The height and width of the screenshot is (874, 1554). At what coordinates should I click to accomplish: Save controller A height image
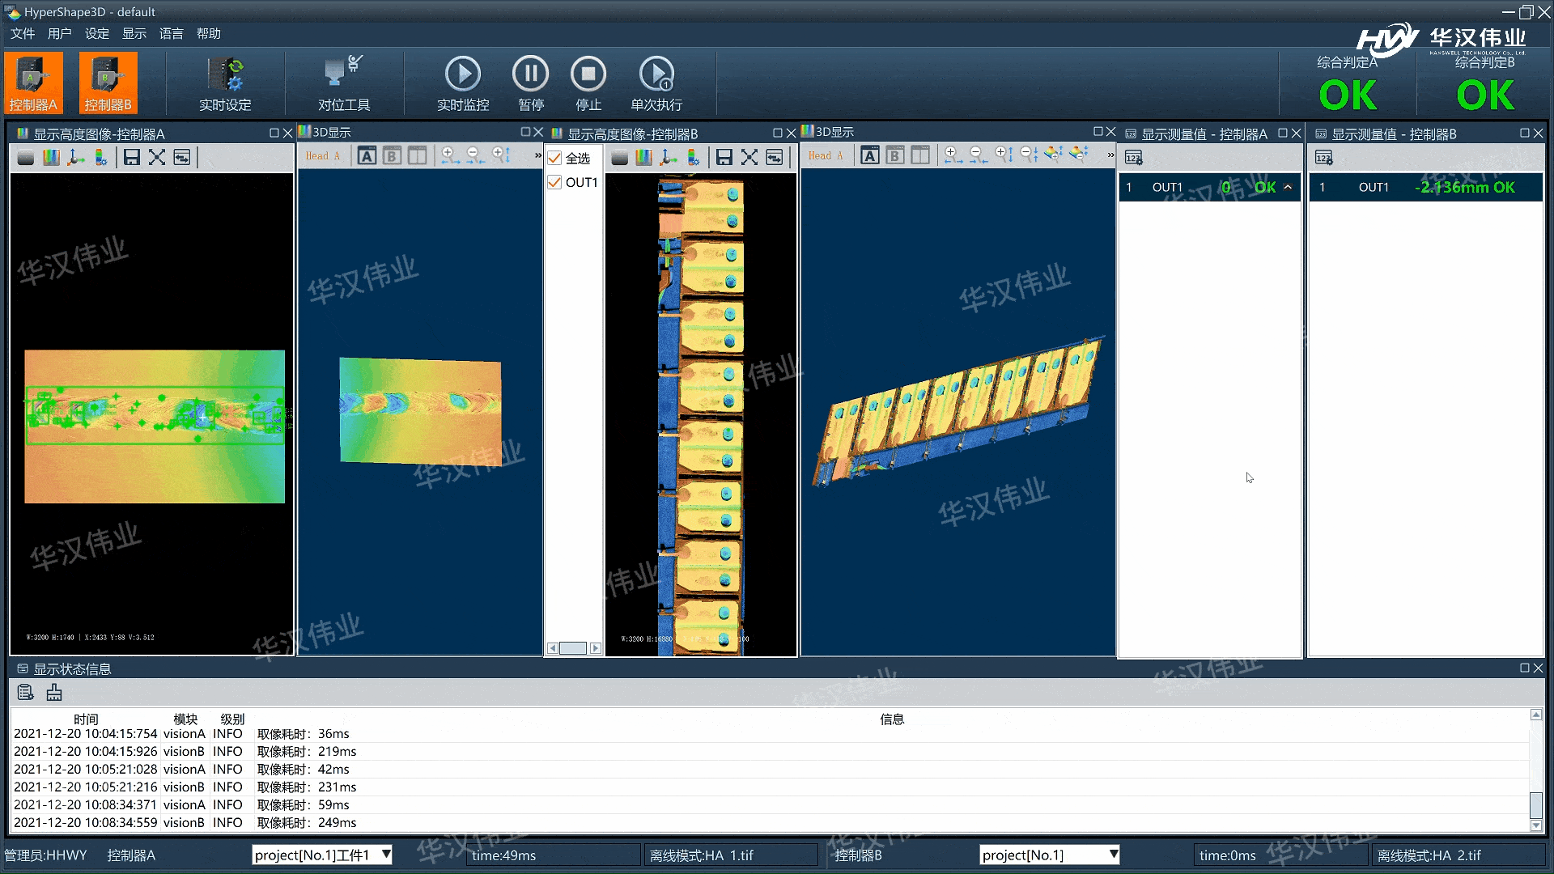click(132, 157)
